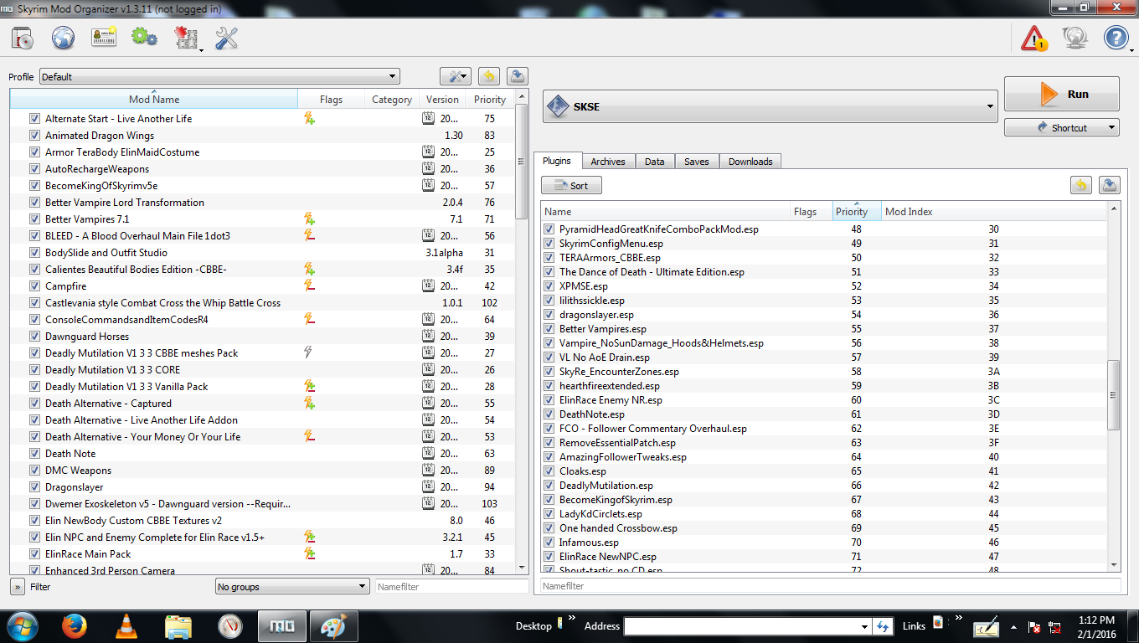The image size is (1139, 643).
Task: Click the update checker icon beside the warning triangle
Action: click(1075, 38)
